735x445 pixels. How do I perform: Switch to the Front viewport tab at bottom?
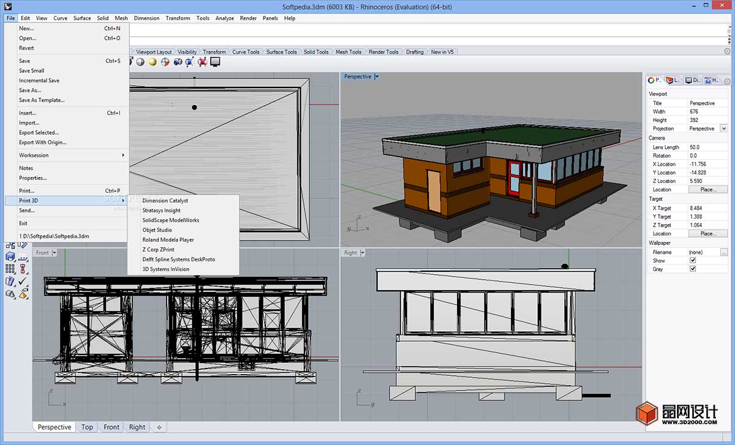pos(111,427)
